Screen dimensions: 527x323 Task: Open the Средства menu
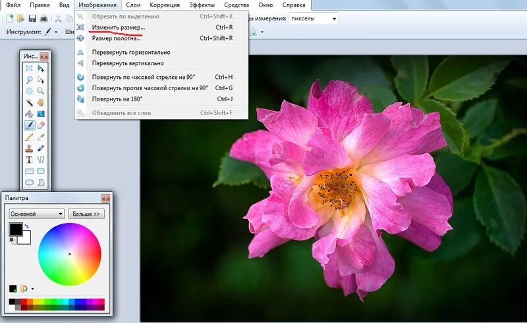point(236,5)
